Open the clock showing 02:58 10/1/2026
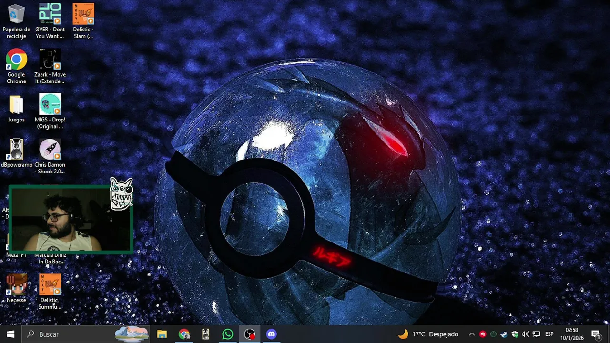The image size is (610, 343). tap(572, 334)
